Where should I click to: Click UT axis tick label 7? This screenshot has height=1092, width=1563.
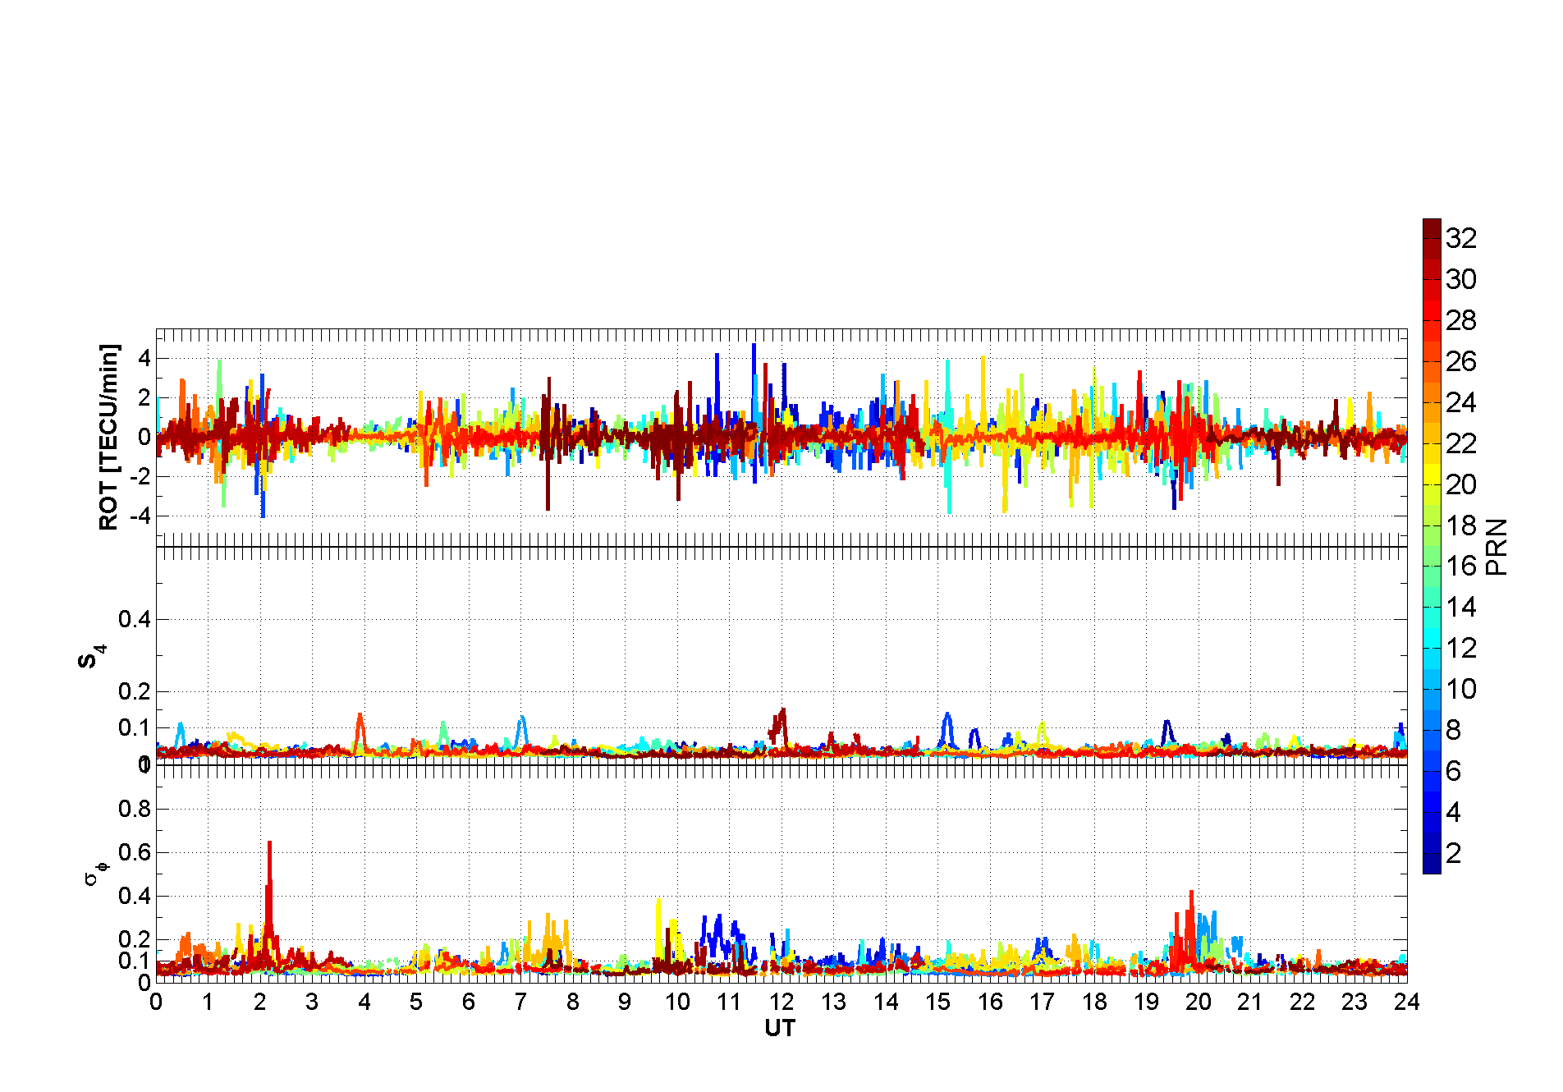520,1002
